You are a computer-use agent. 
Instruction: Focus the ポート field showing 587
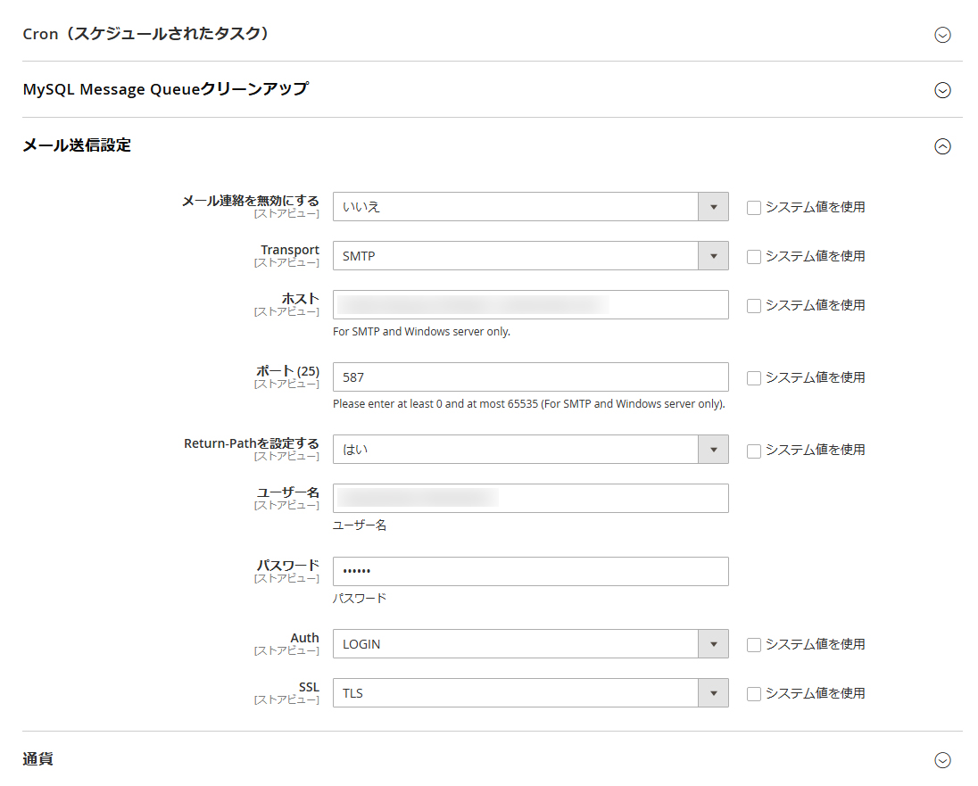click(530, 376)
